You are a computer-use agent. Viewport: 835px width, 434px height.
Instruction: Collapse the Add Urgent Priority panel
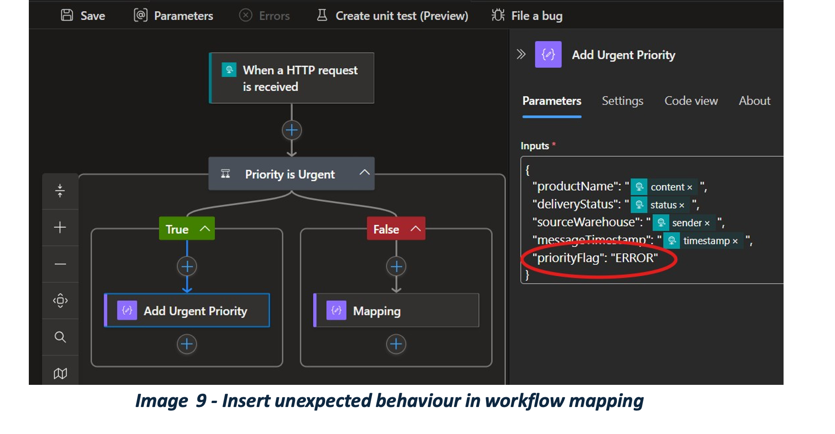coord(520,54)
